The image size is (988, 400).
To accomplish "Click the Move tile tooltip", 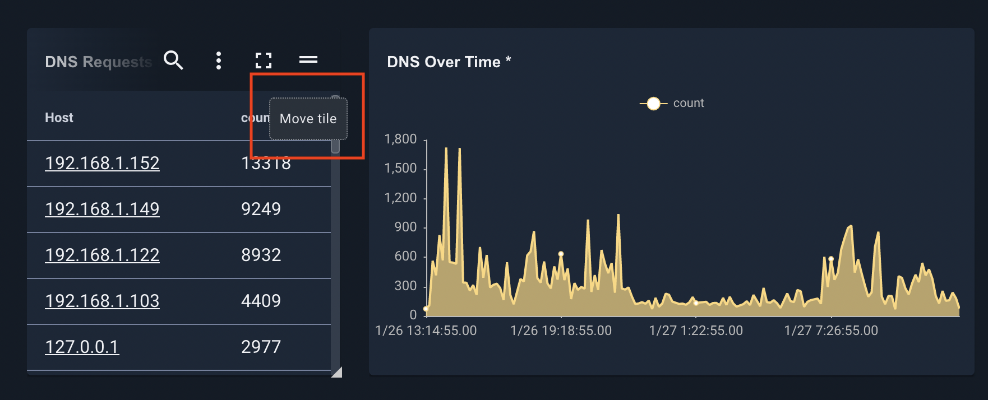I will 308,119.
